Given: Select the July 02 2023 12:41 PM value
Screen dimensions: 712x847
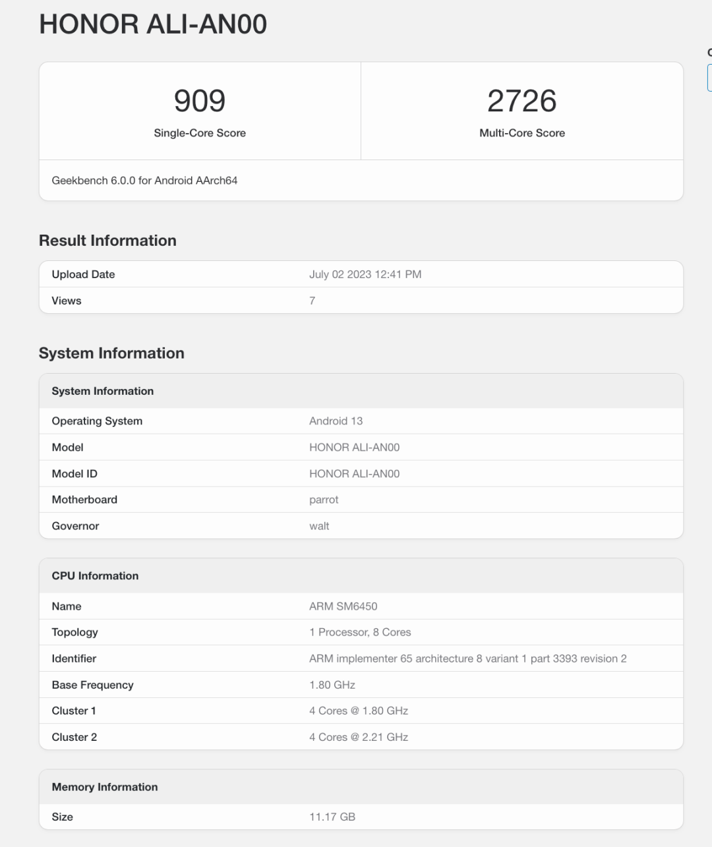Looking at the screenshot, I should [365, 275].
